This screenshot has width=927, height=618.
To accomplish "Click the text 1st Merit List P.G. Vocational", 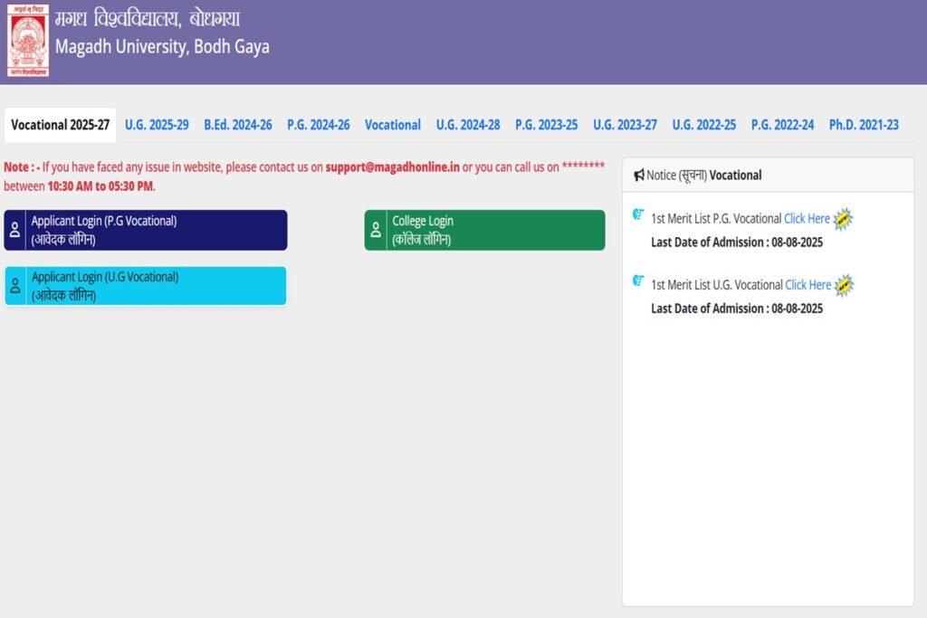I will [716, 219].
